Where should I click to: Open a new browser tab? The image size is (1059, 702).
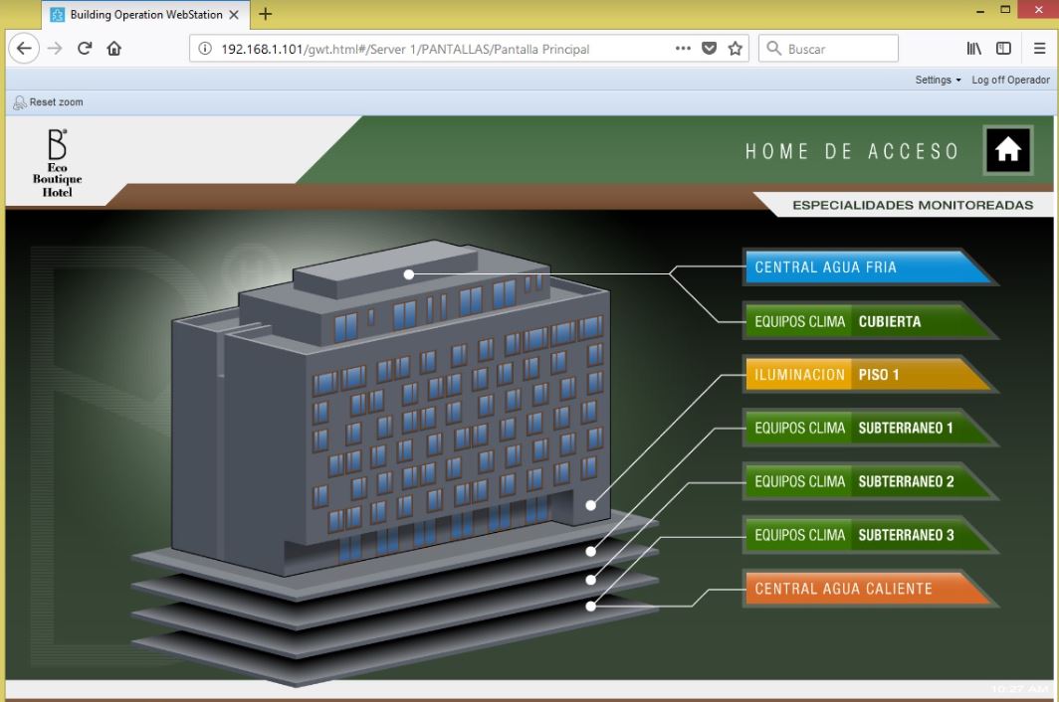(266, 14)
